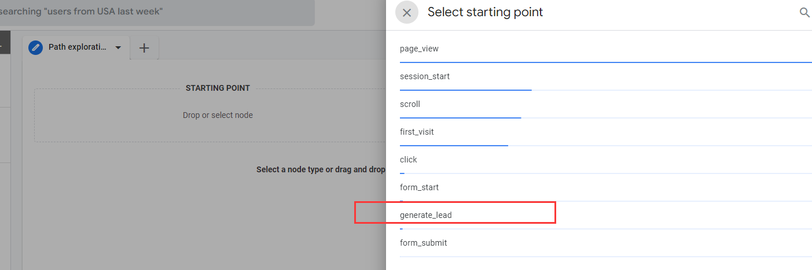Choose session_start from the list
This screenshot has height=270, width=812.
point(425,76)
